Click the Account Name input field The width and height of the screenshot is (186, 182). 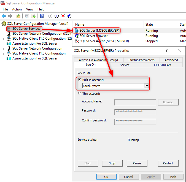pyautogui.click(x=135, y=102)
